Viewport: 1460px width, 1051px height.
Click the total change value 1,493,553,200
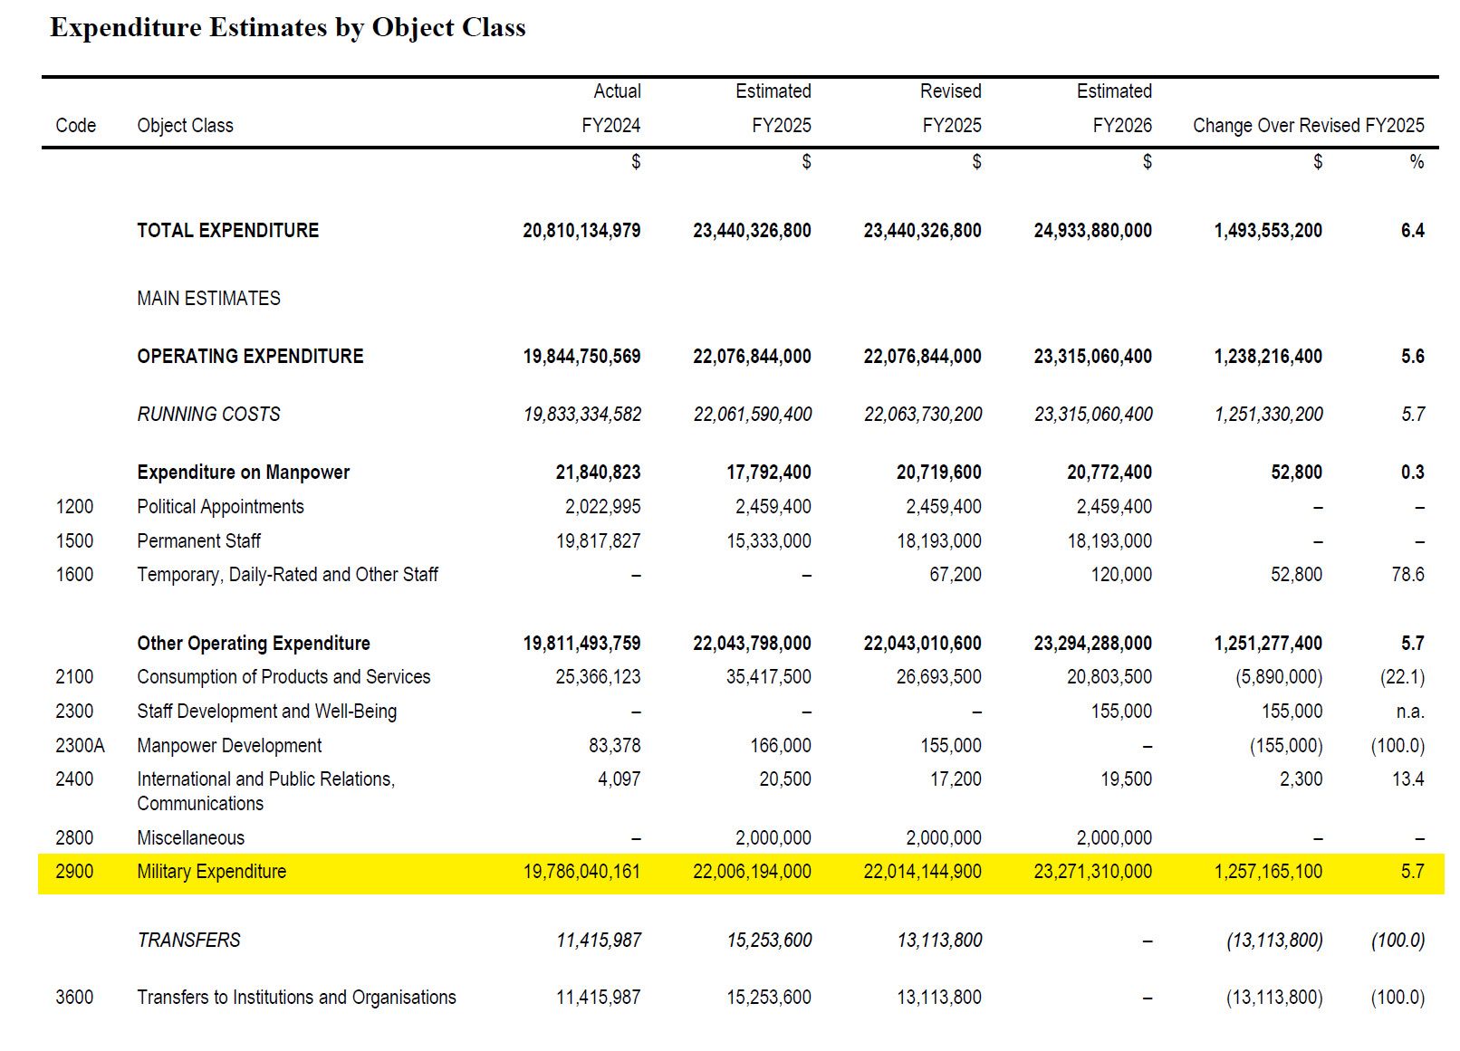[x=1268, y=230]
